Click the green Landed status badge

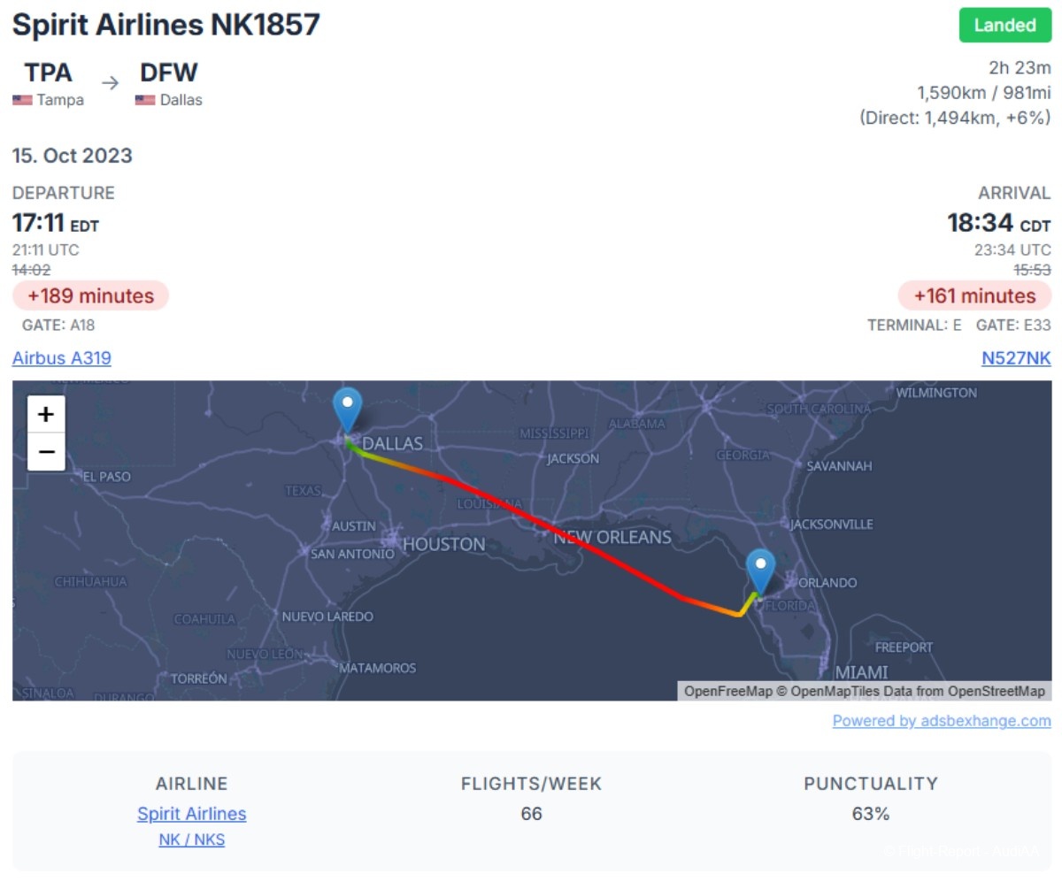(1005, 26)
